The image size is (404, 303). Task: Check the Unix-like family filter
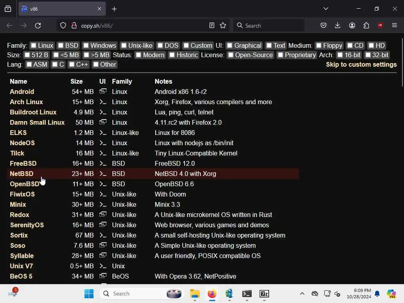(x=123, y=45)
